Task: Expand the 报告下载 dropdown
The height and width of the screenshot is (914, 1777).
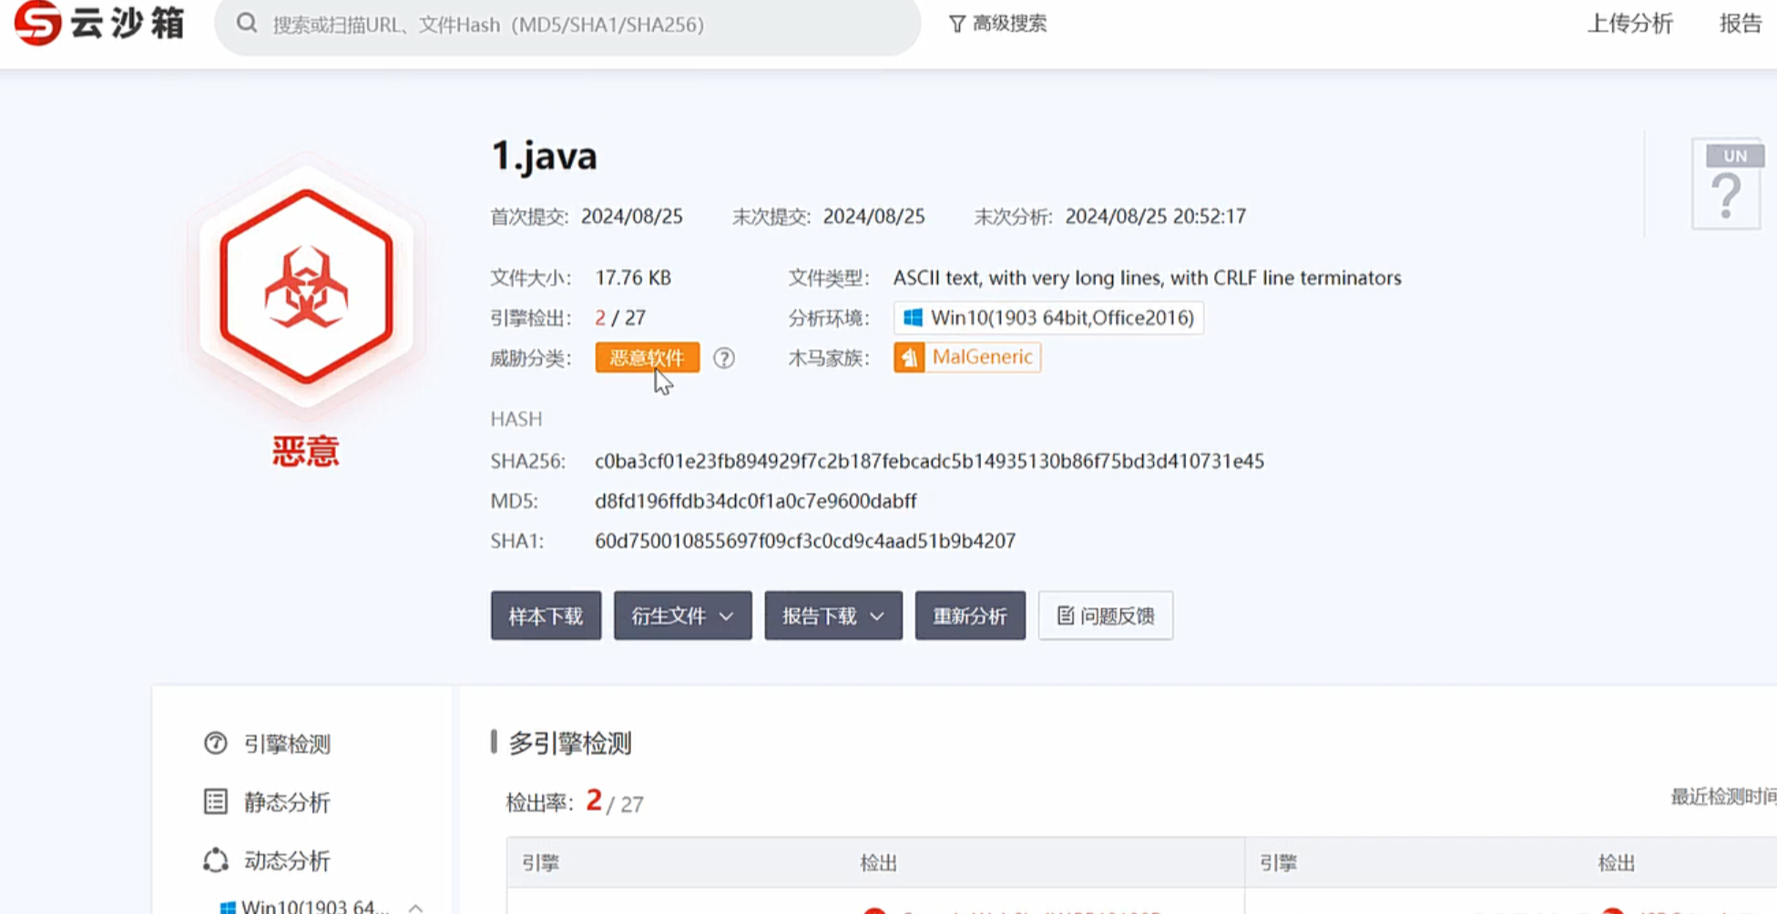Action: (833, 615)
